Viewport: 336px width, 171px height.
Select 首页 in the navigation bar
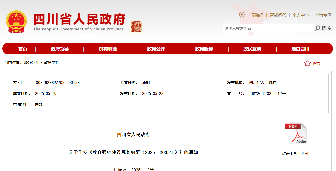pyautogui.click(x=23, y=49)
